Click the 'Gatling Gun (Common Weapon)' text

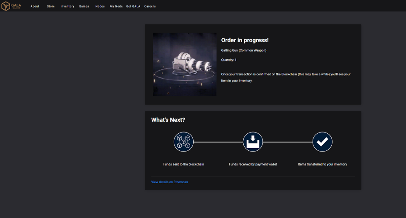point(244,50)
